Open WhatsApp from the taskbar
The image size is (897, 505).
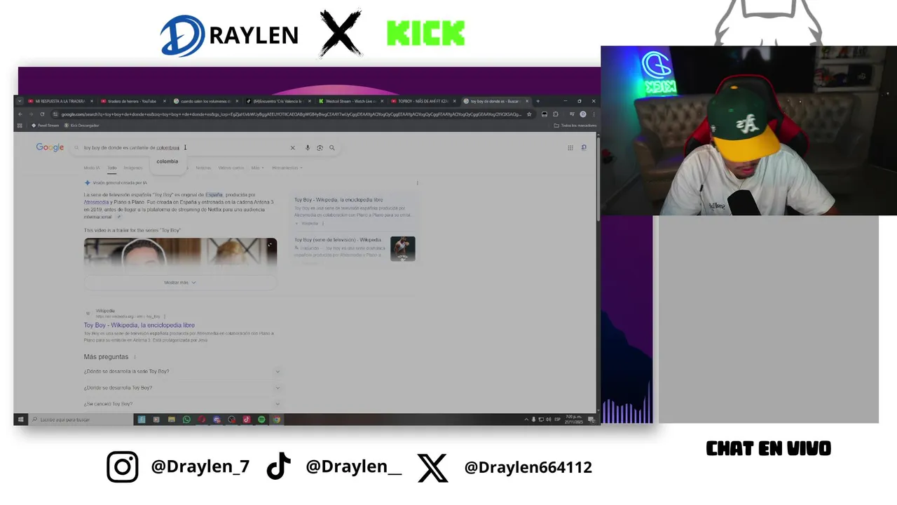tap(186, 419)
